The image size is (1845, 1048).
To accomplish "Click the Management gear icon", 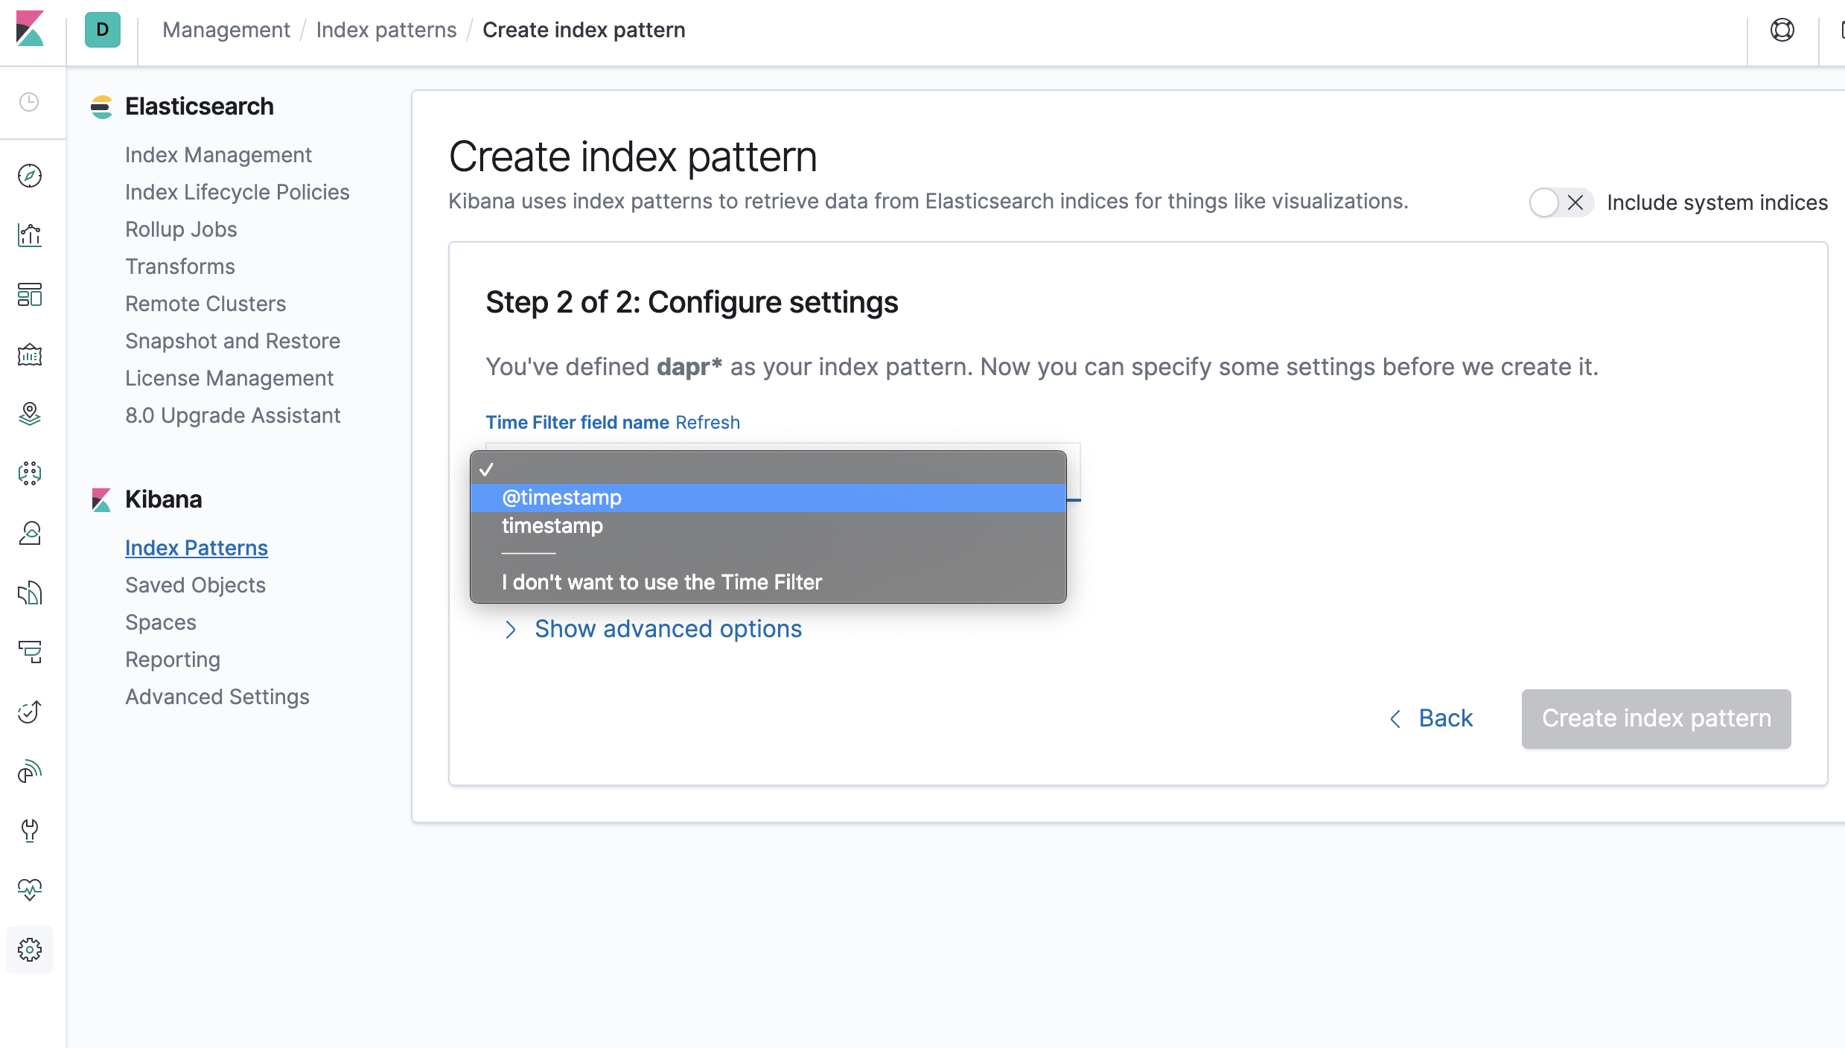I will (30, 949).
